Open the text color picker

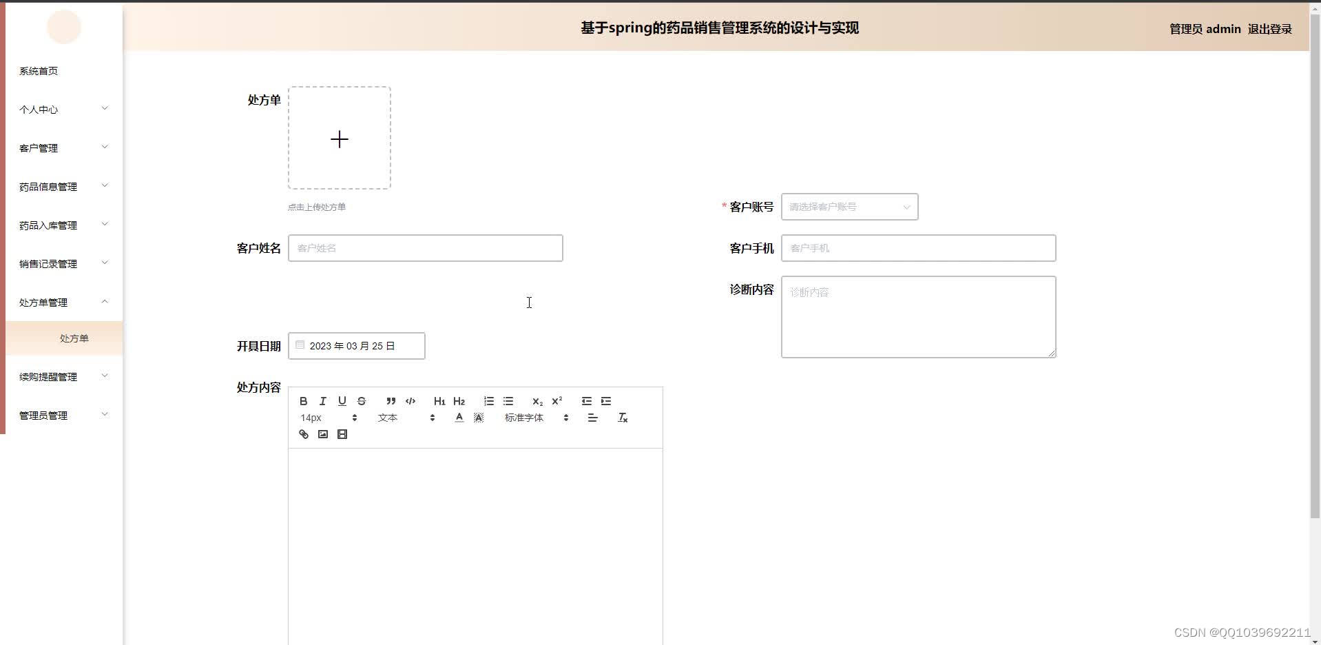pyautogui.click(x=459, y=418)
